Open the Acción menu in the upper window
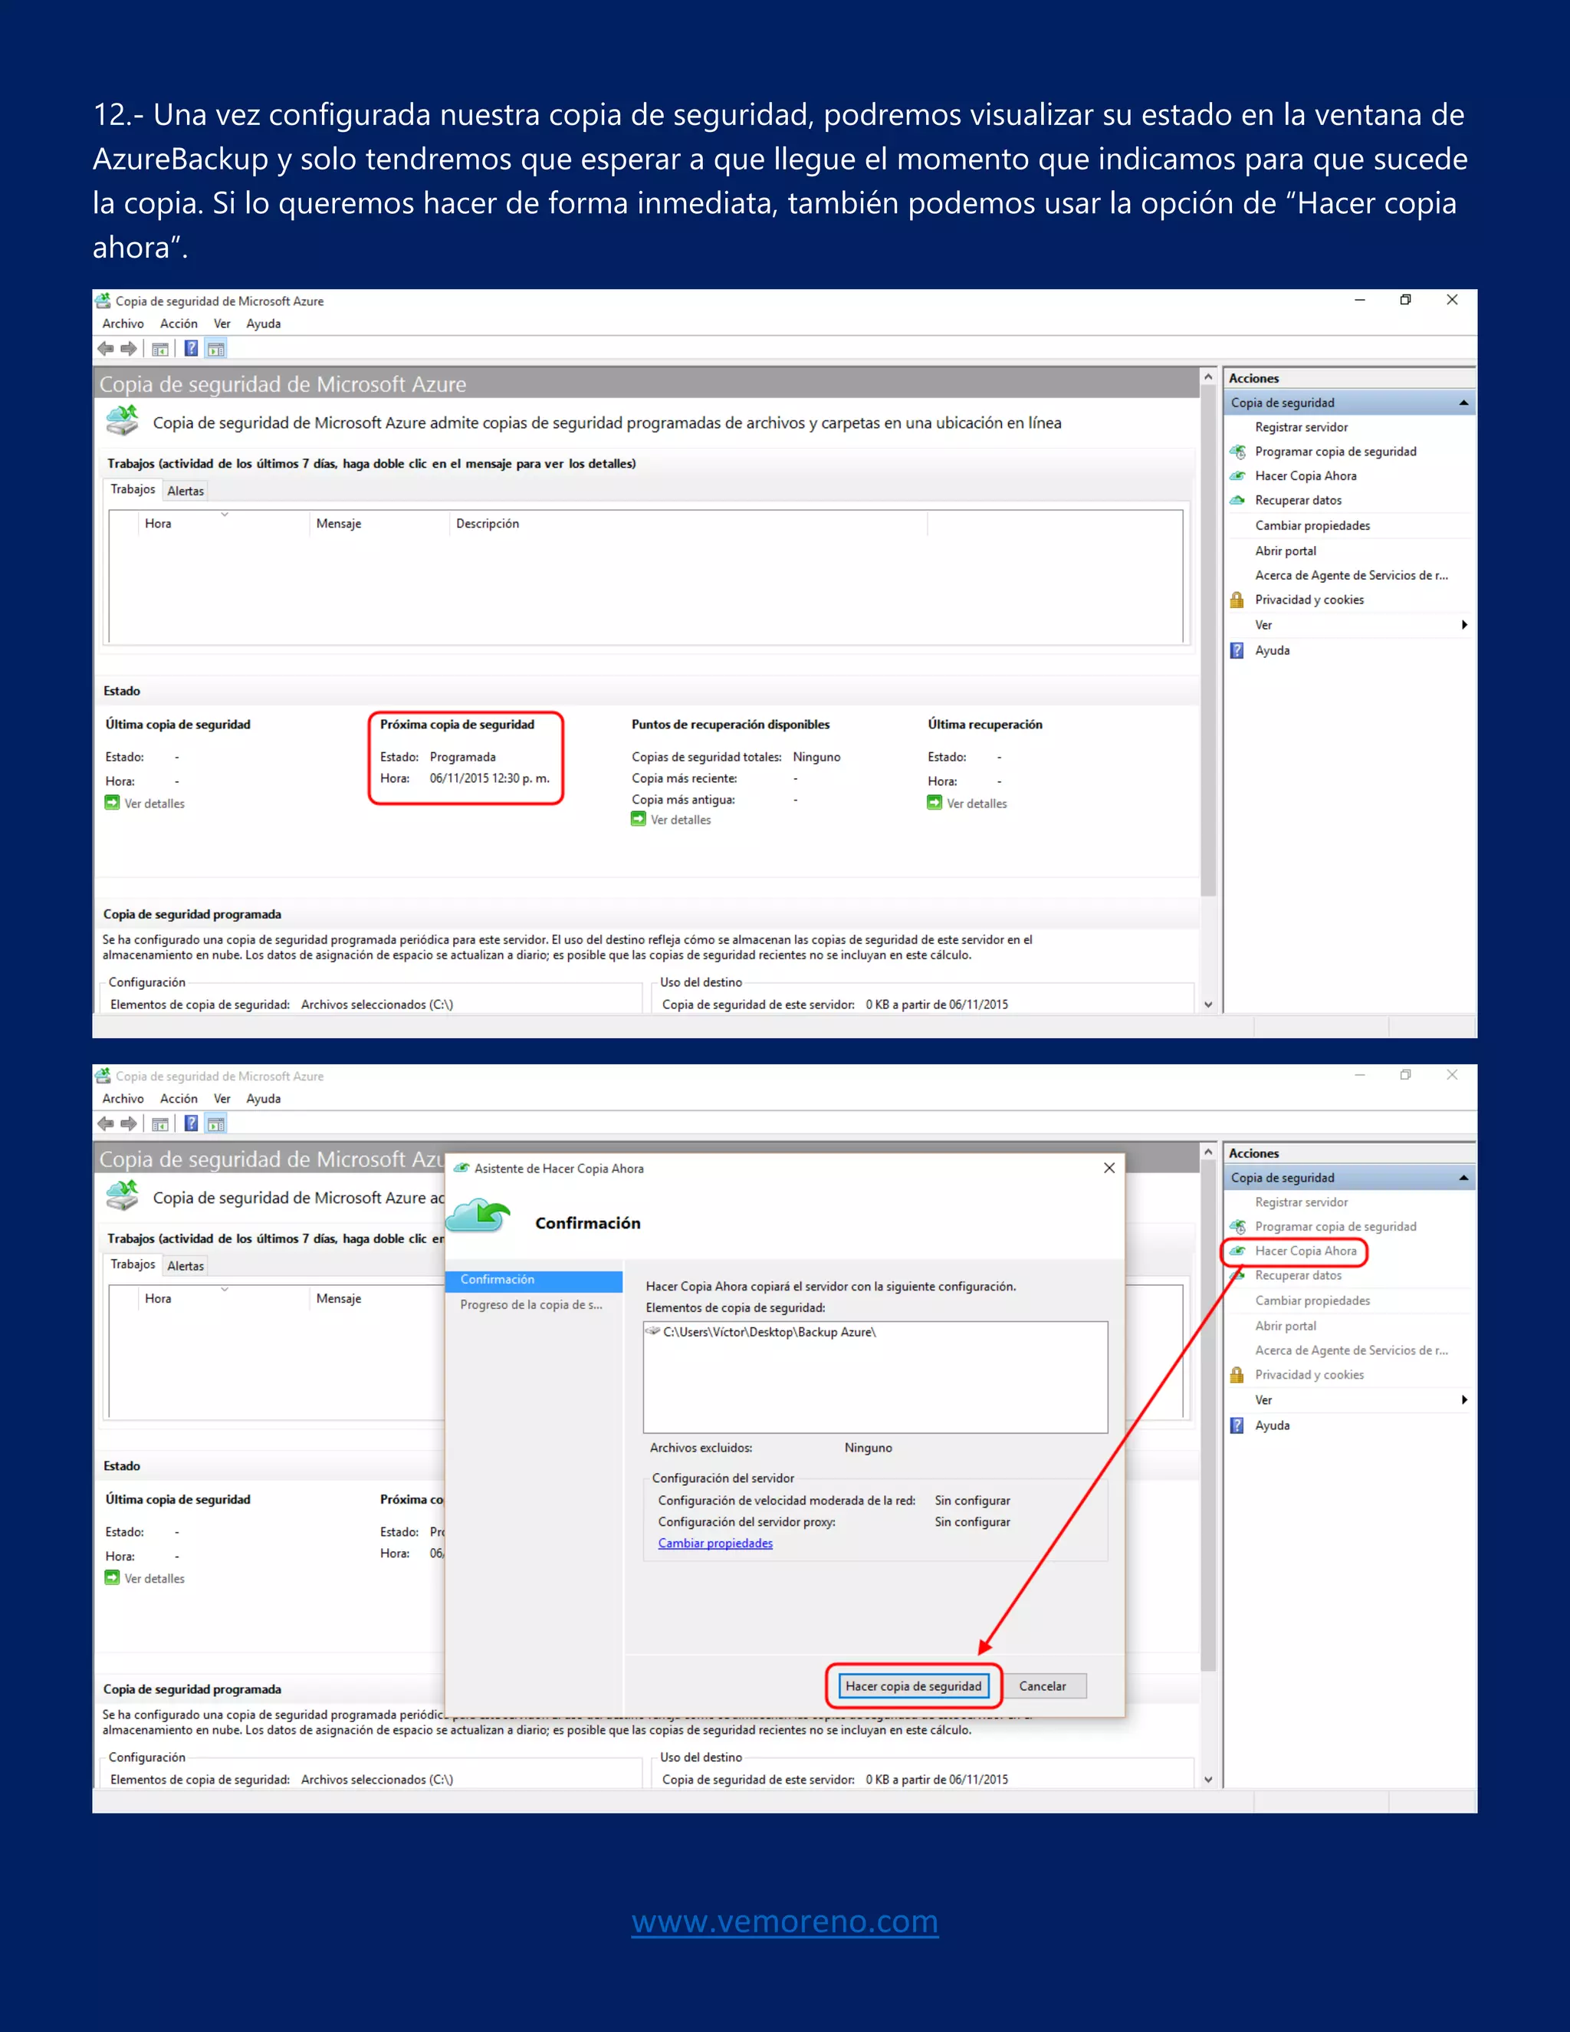The height and width of the screenshot is (2032, 1570). 179,324
